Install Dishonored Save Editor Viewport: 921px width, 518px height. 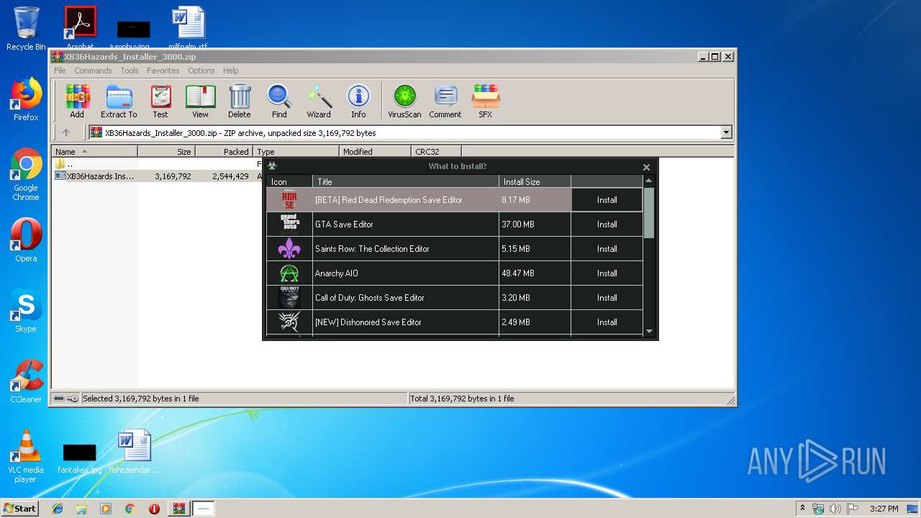[607, 322]
